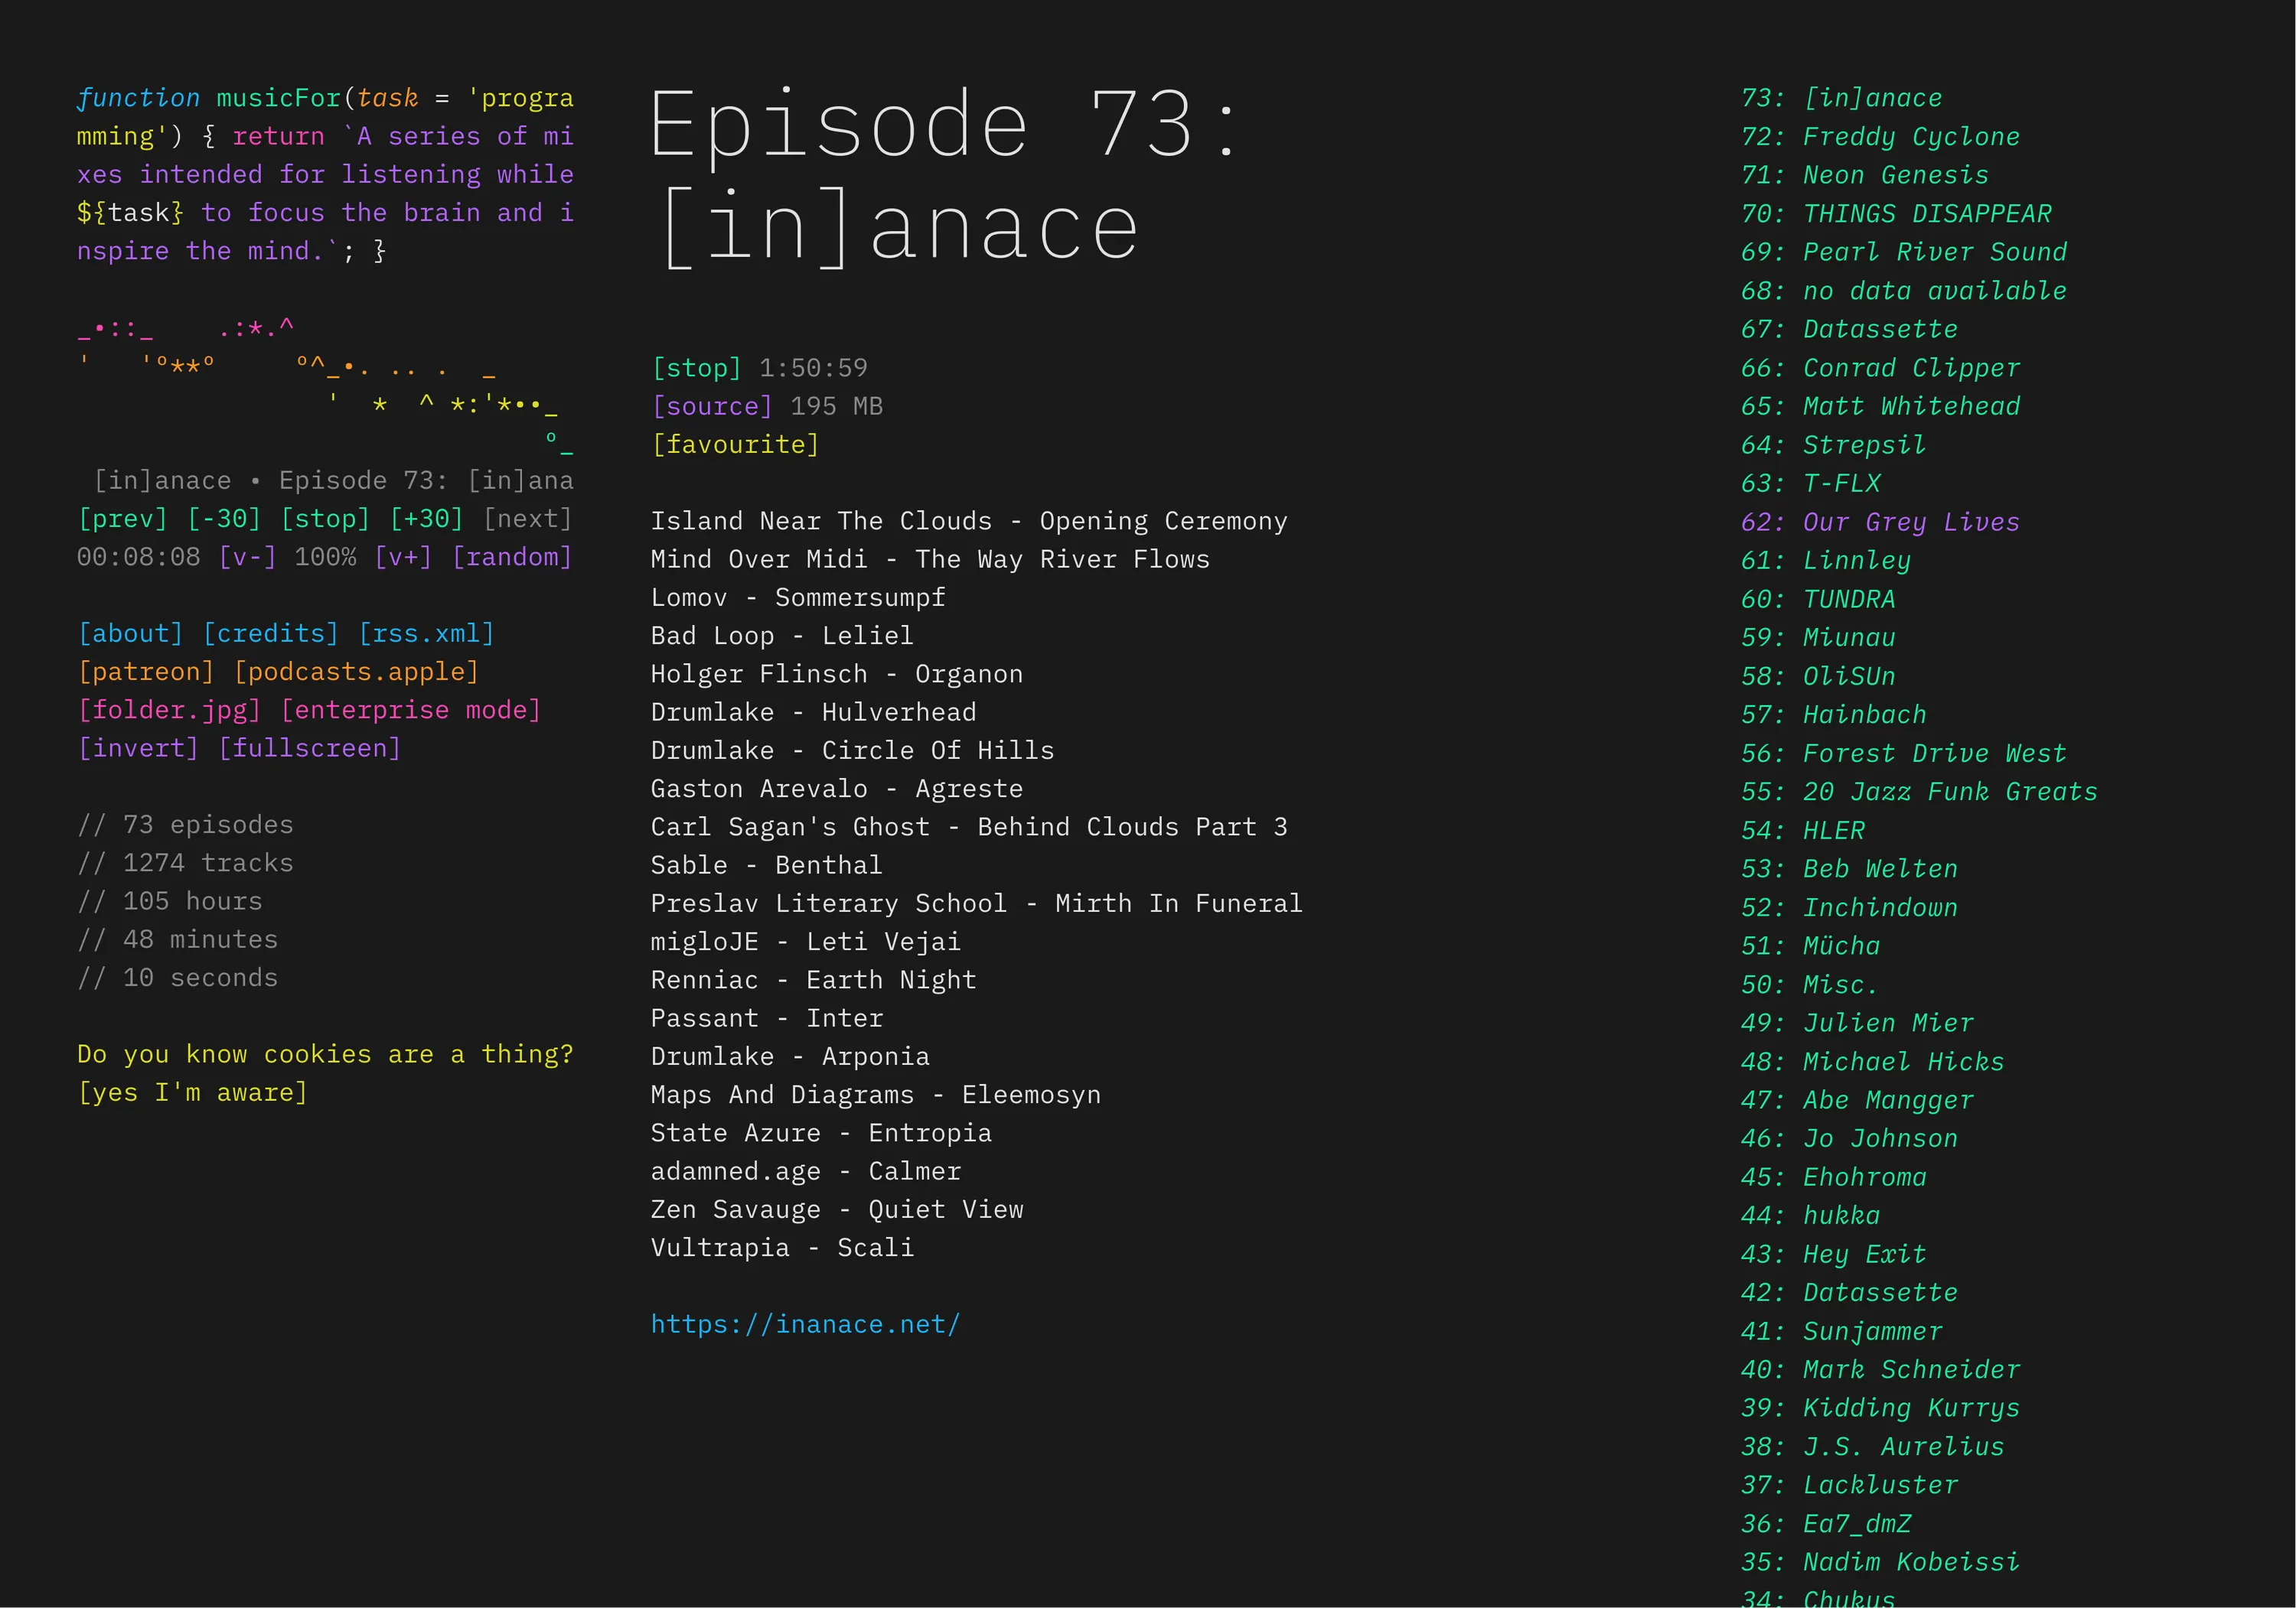Select the track Sable - Benthal
Viewport: 2296px width, 1608px height.
pos(767,864)
